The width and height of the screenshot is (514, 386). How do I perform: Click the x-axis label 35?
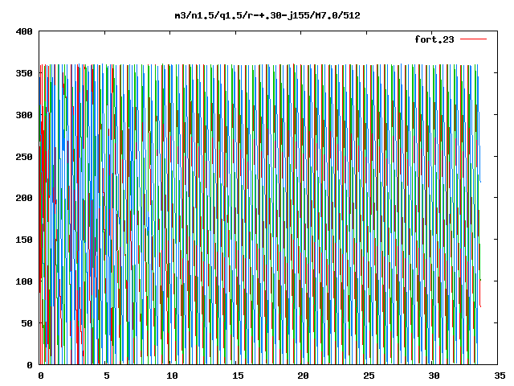(x=500, y=376)
